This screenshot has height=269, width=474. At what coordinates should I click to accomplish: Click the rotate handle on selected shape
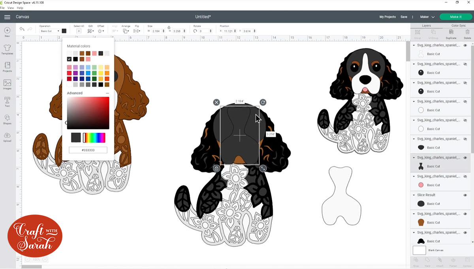263,102
